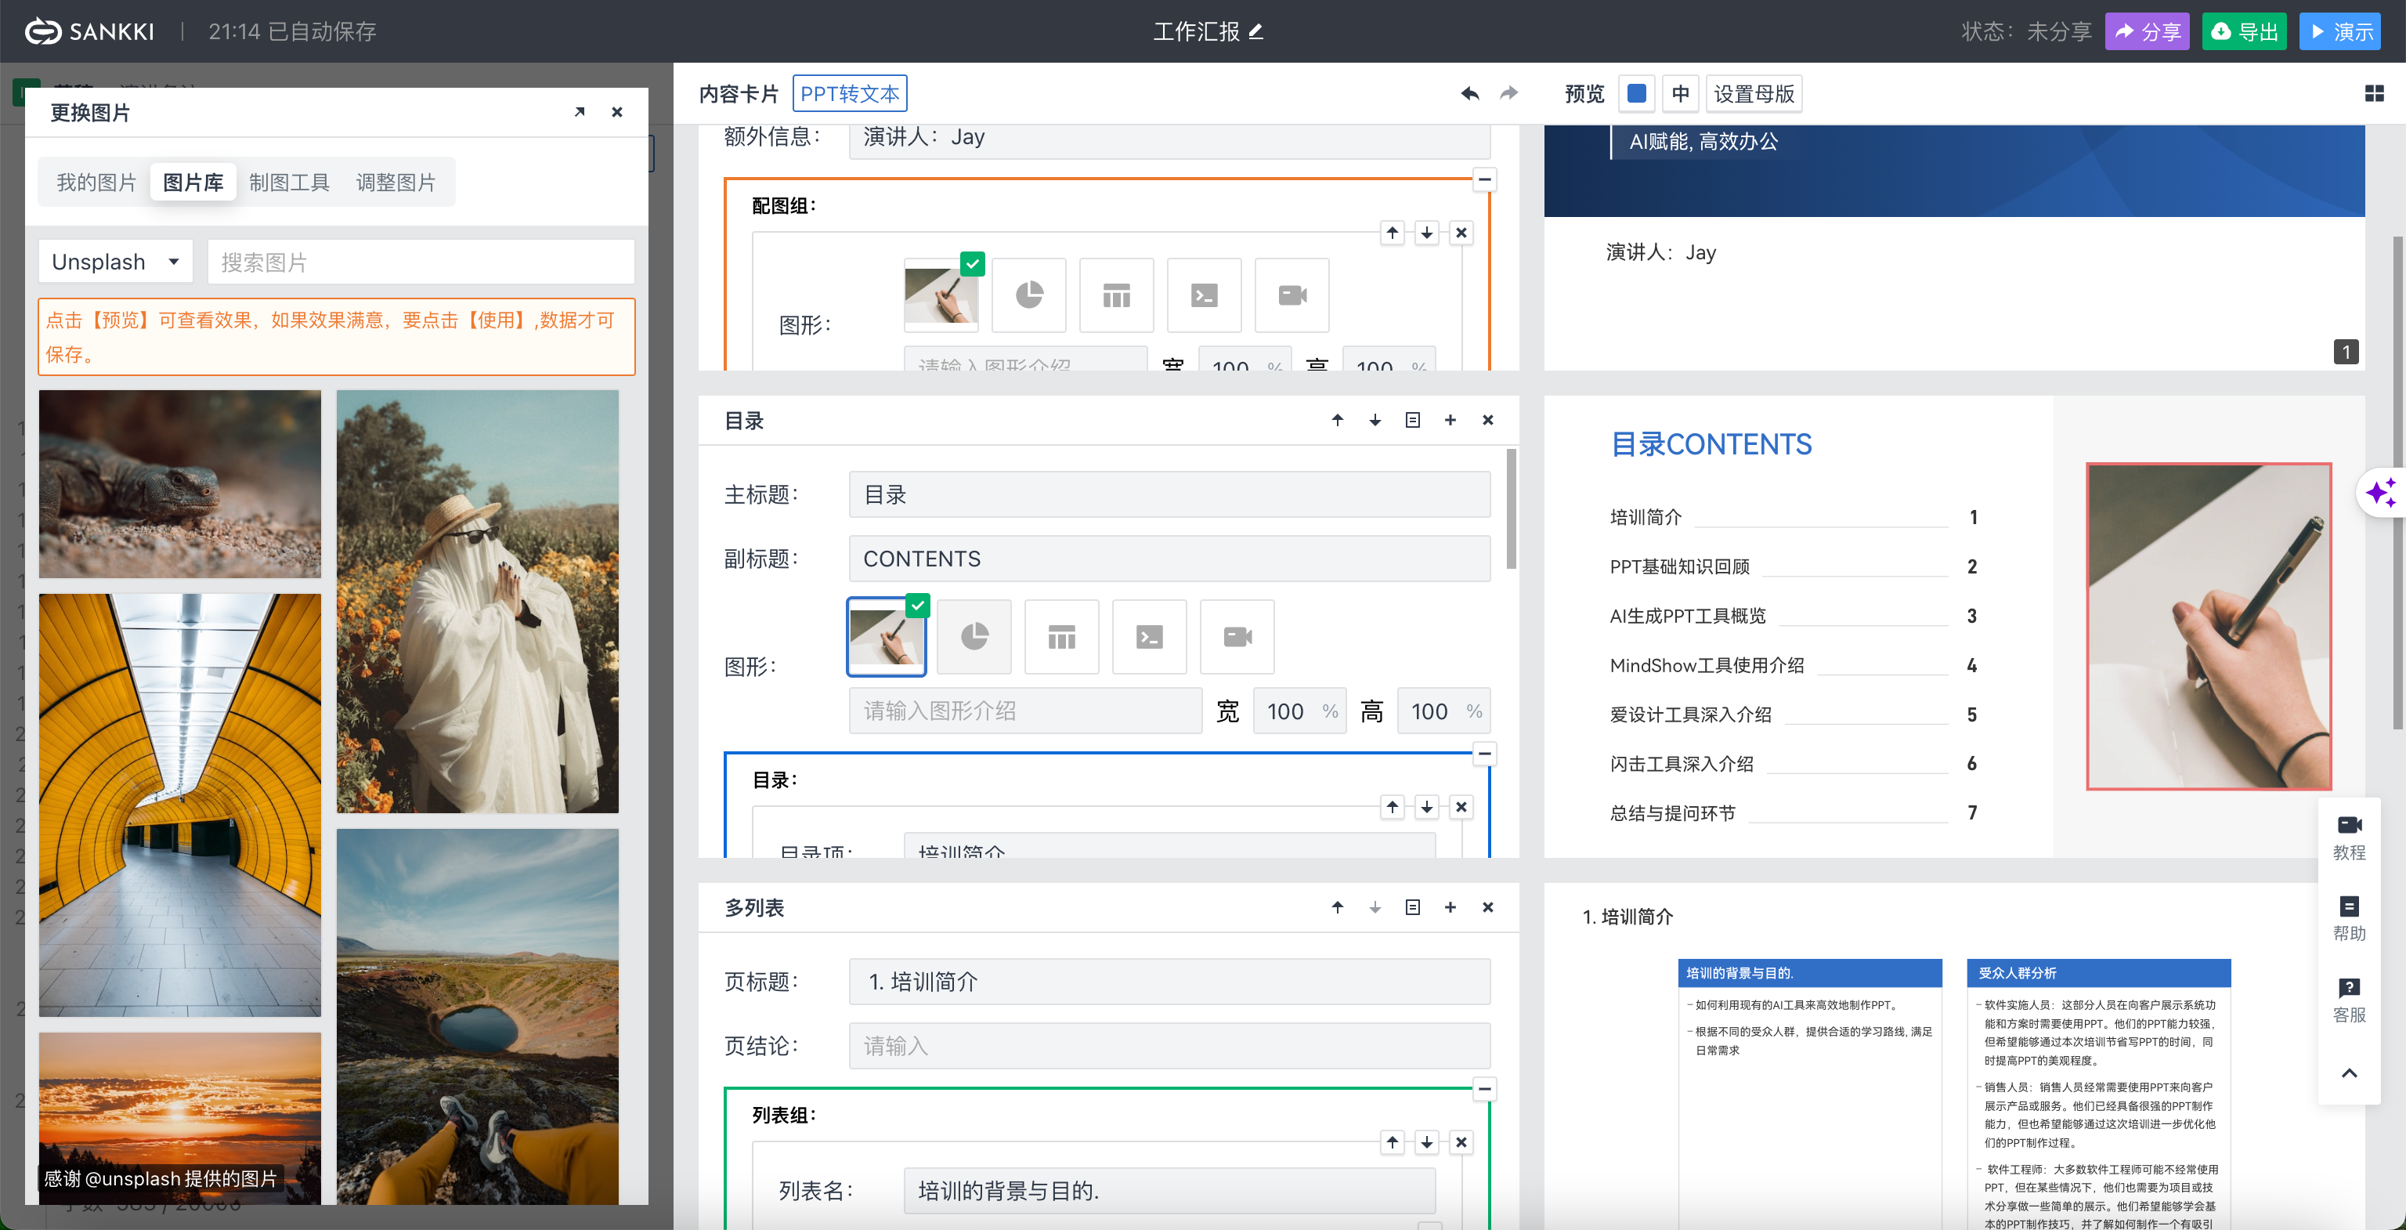The image size is (2406, 1230).
Task: Collapse the 目录 list section
Action: (x=1484, y=754)
